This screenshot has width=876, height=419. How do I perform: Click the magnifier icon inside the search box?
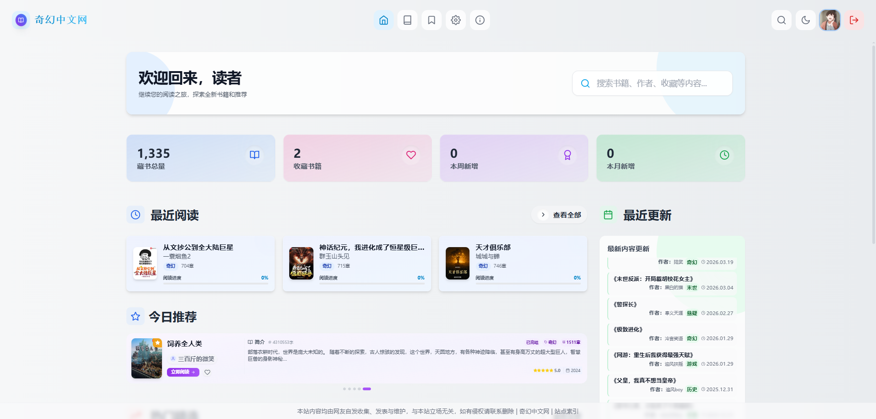(585, 83)
